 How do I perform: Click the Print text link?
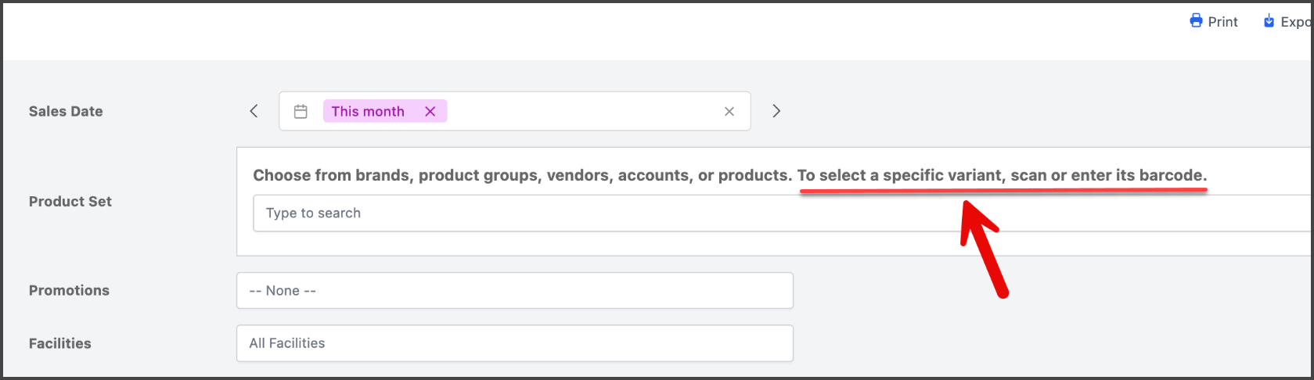1222,22
